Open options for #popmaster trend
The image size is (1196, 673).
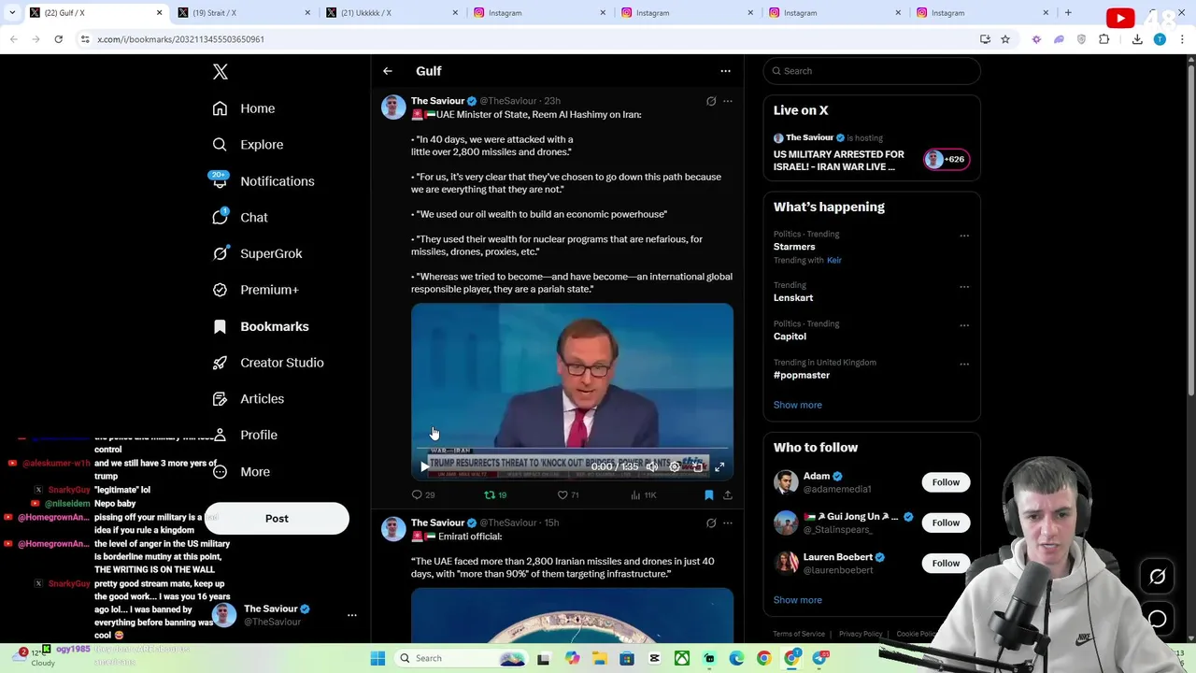tap(964, 364)
